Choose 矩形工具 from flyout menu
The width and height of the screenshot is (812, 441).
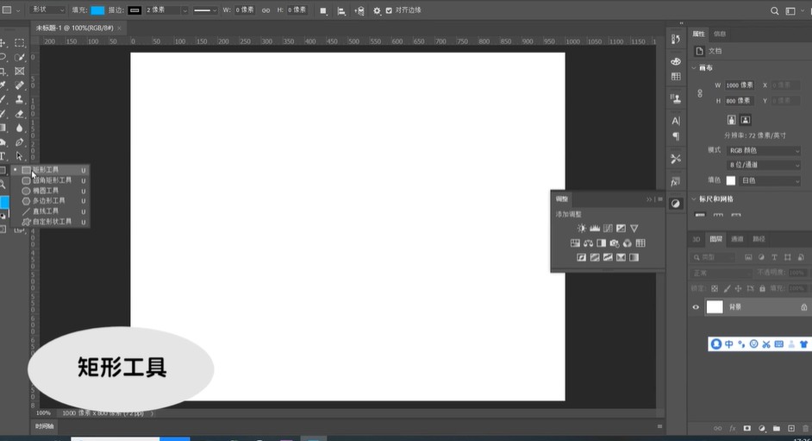(x=50, y=170)
